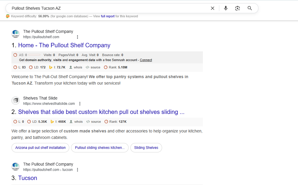
Task: Open search by image camera icon
Action: [238, 8]
